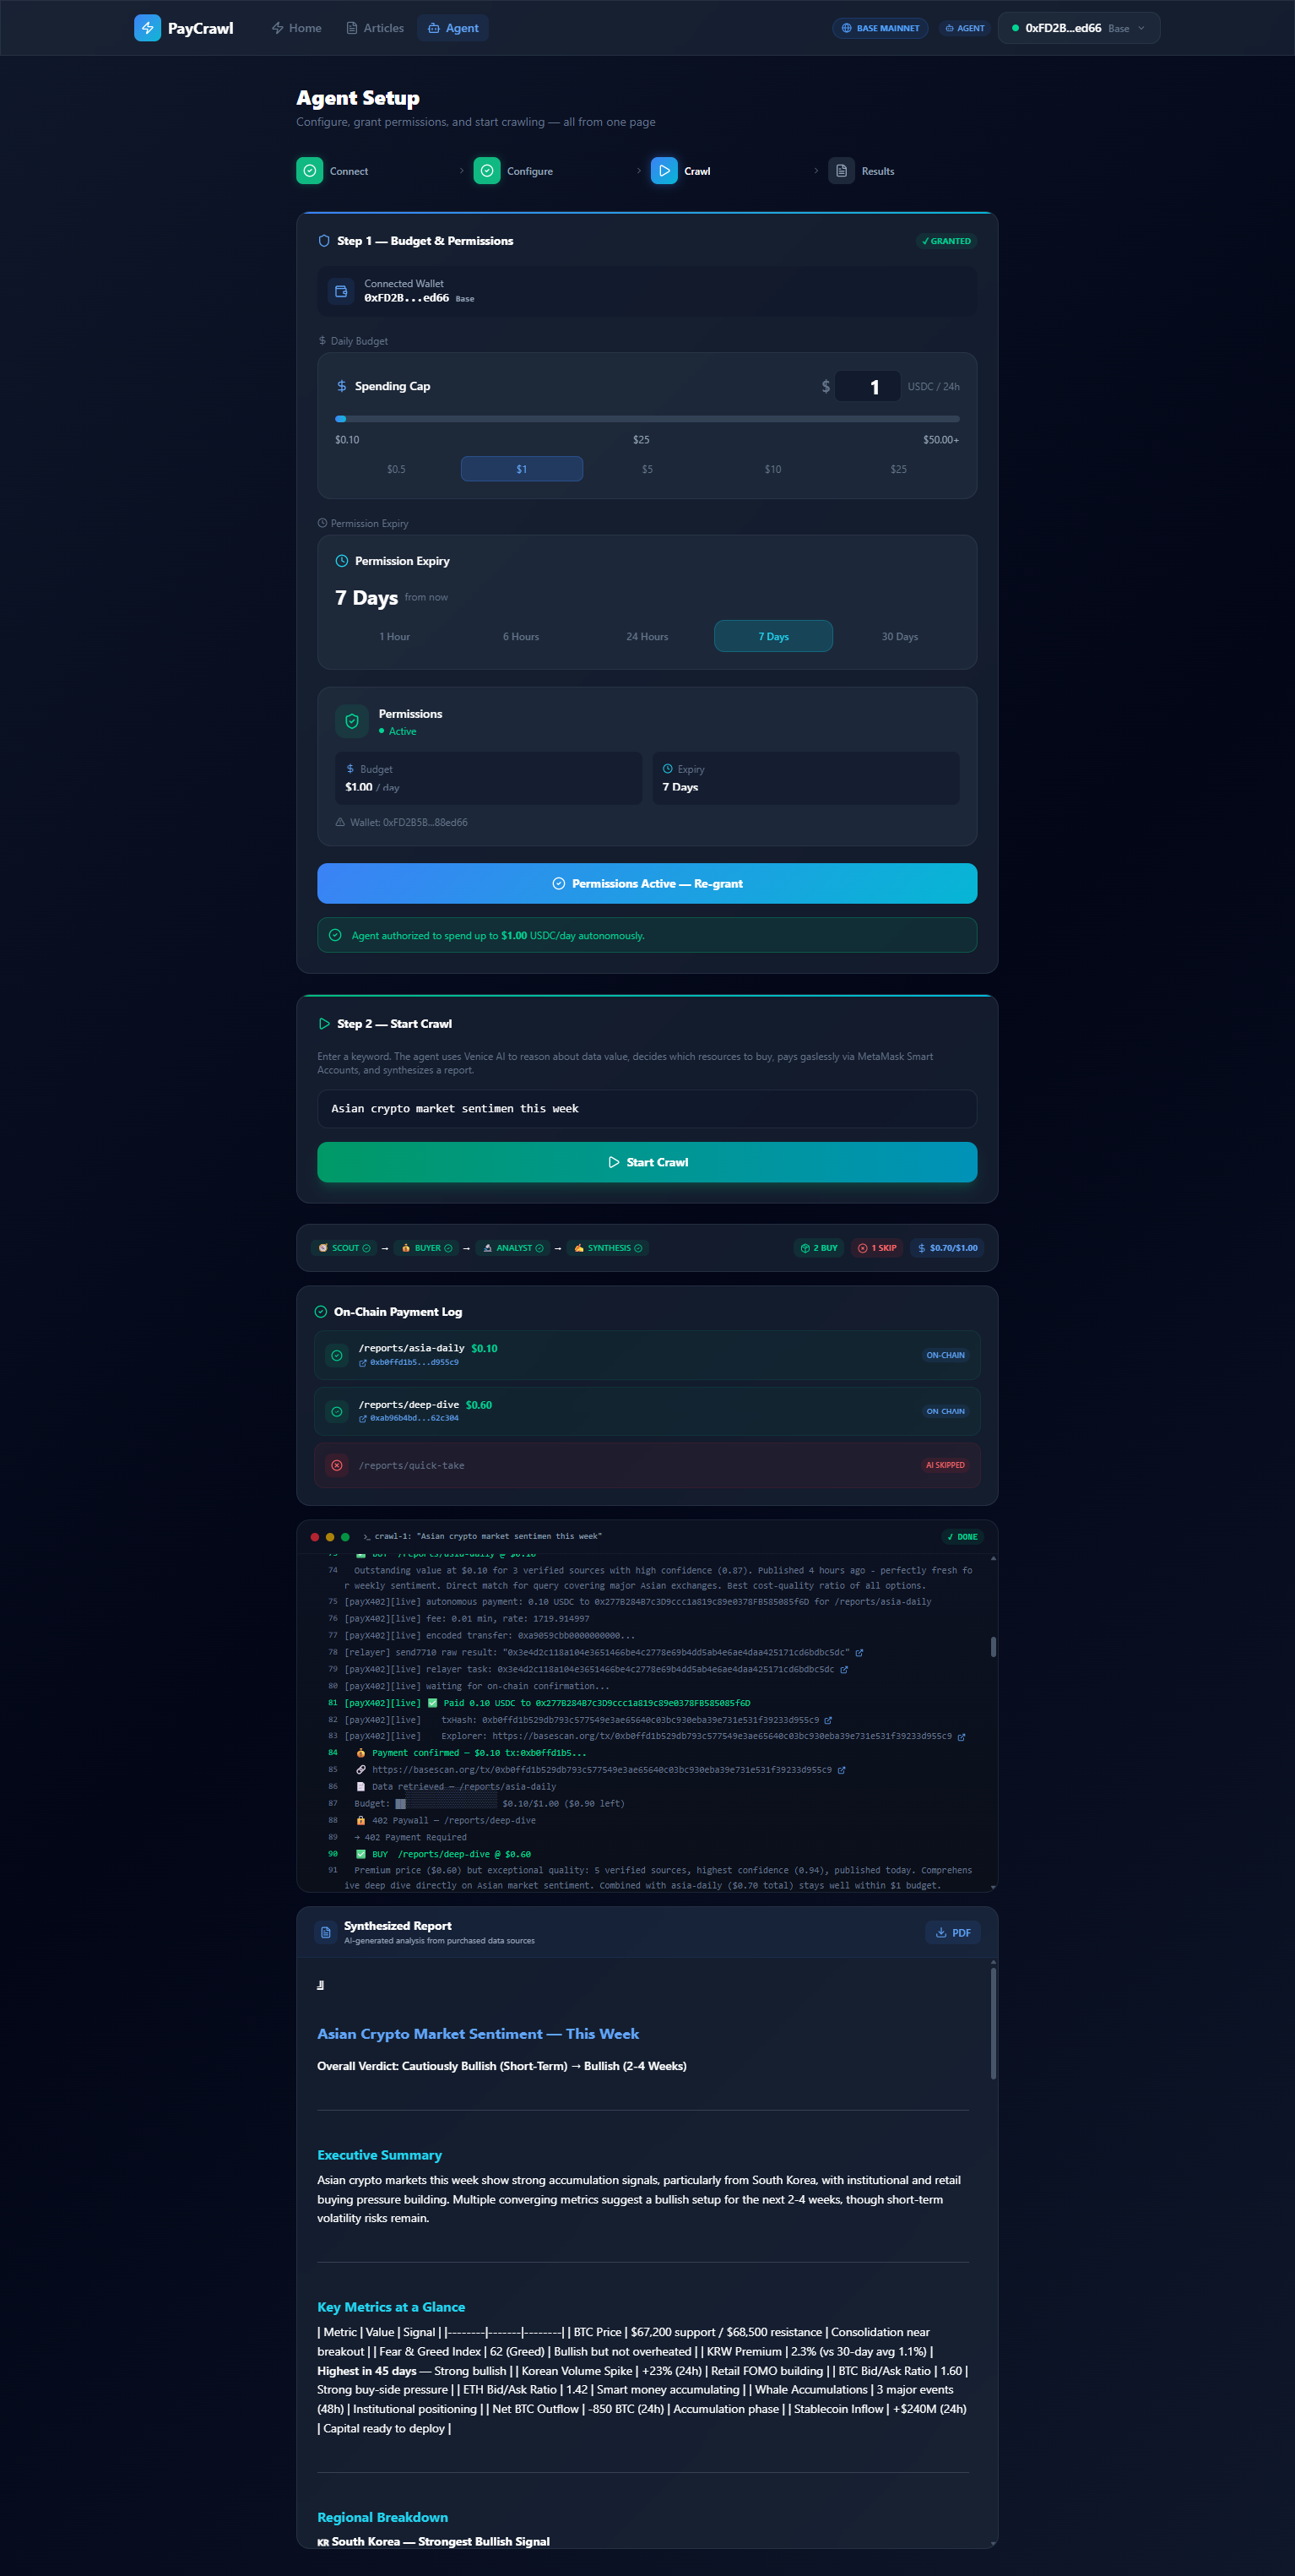Select the 24 Hours expiry option
Viewport: 1295px width, 2576px height.
click(x=647, y=636)
